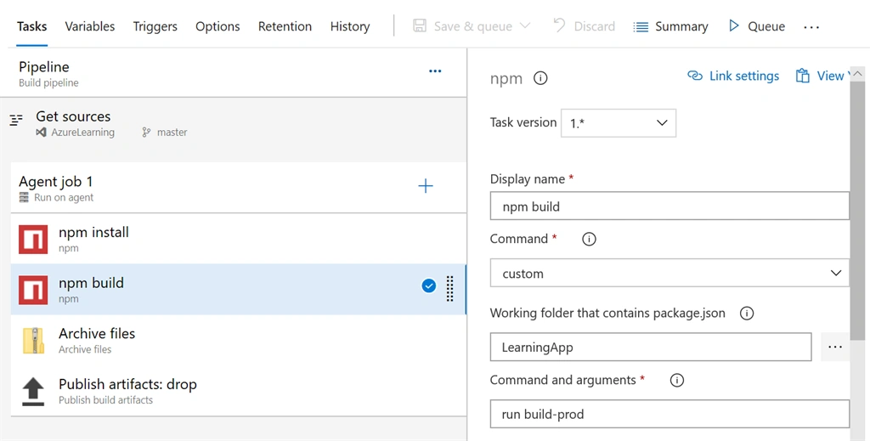Open the Command custom dropdown
Image resolution: width=870 pixels, height=441 pixels.
(669, 273)
